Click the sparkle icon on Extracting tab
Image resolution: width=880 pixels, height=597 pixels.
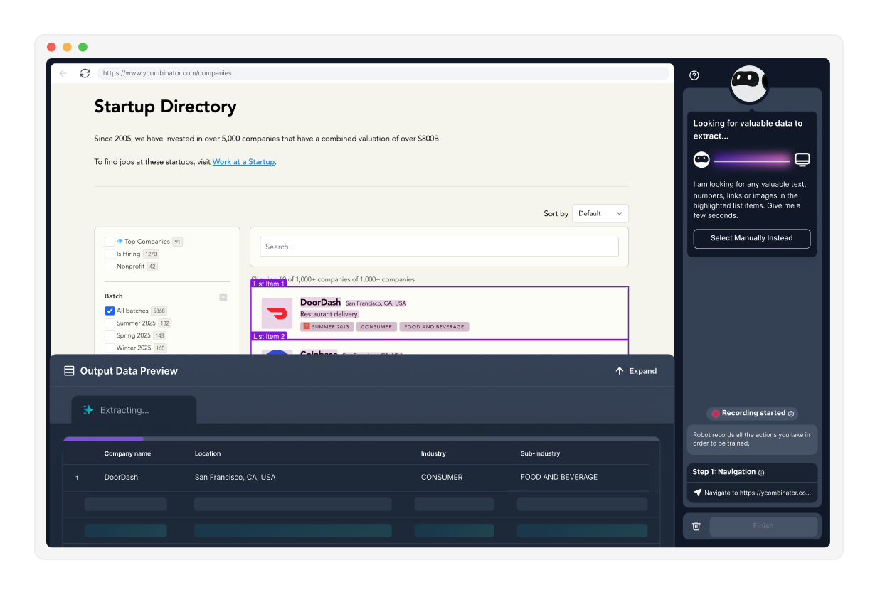coord(88,410)
